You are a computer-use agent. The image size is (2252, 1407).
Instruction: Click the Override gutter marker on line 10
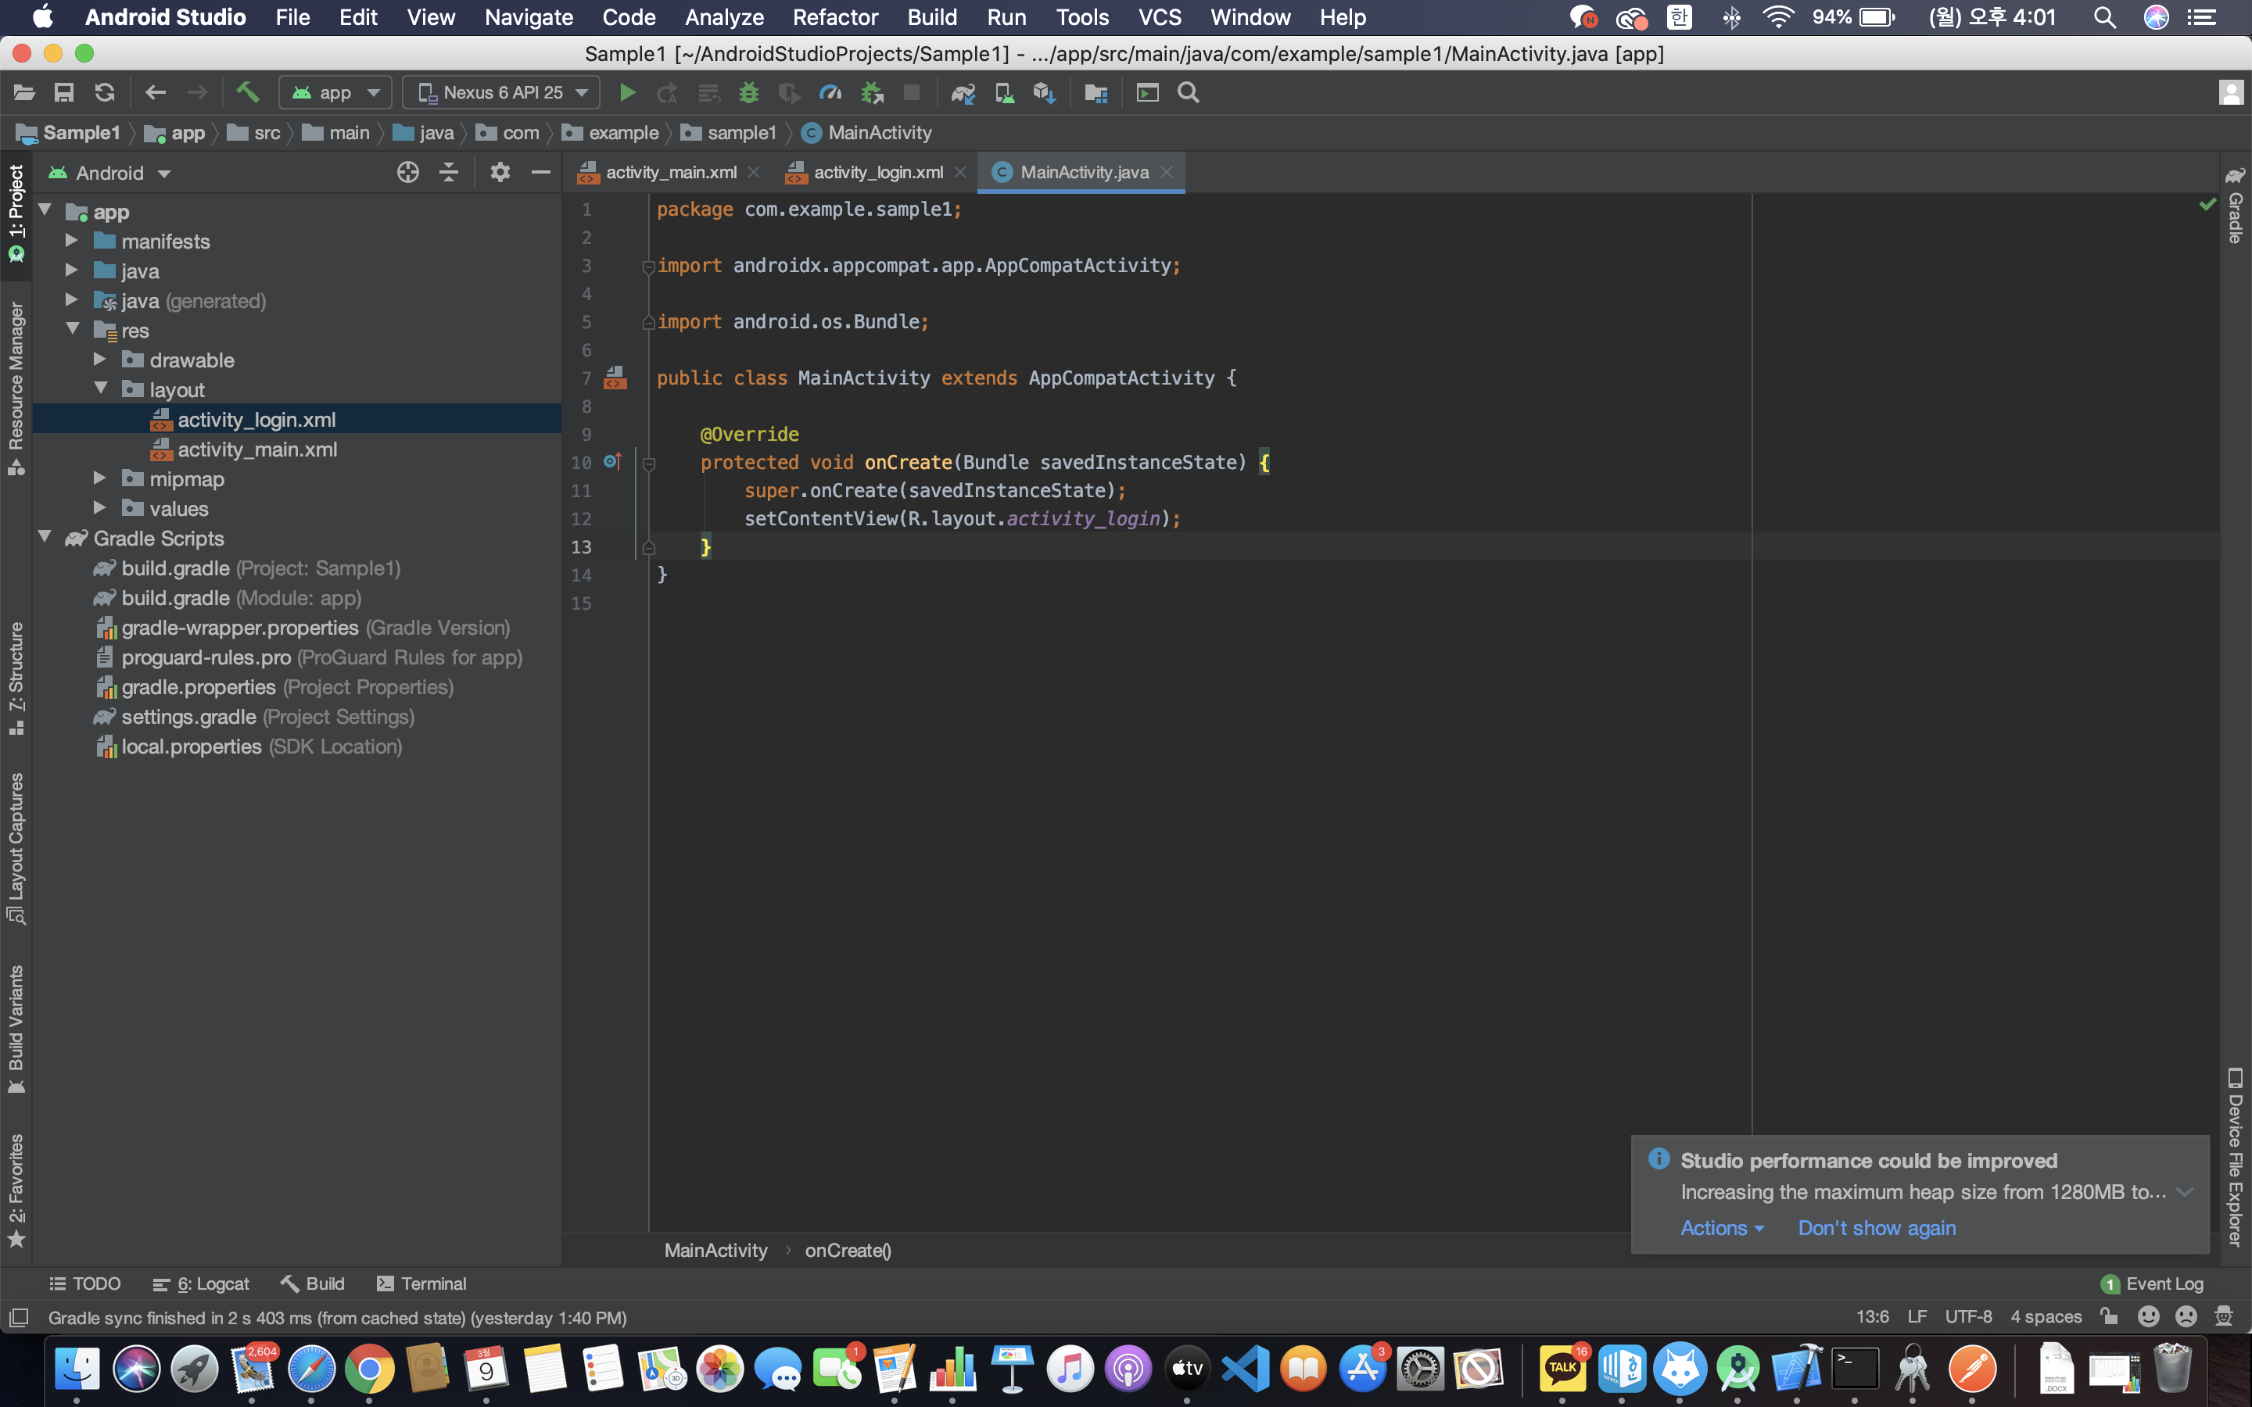click(x=612, y=461)
